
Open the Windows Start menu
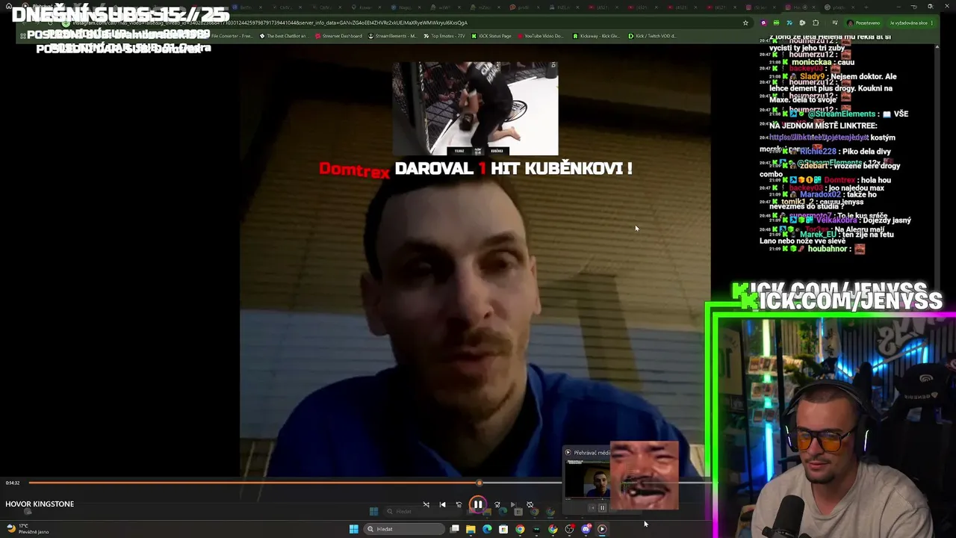click(353, 529)
